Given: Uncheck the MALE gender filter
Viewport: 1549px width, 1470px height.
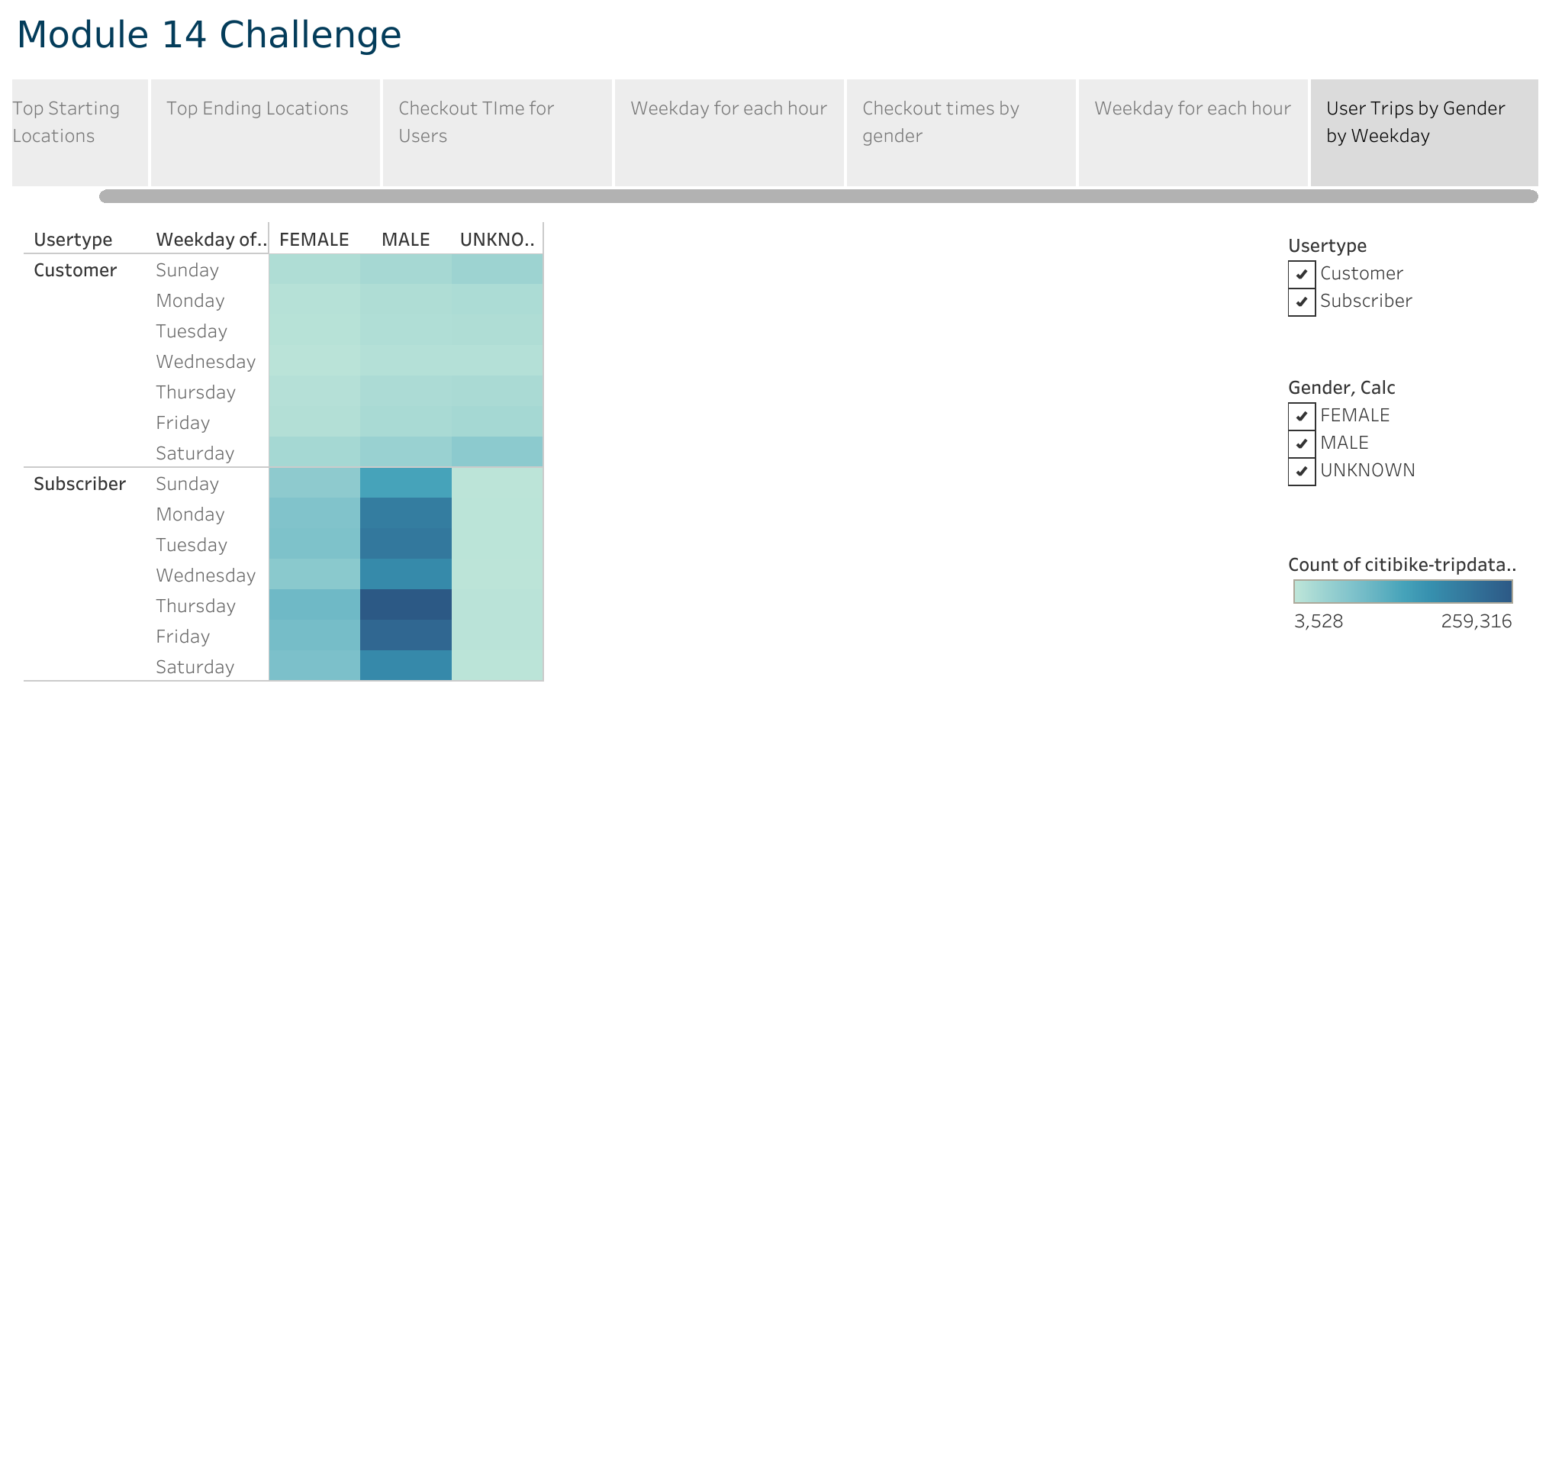Looking at the screenshot, I should [x=1301, y=443].
